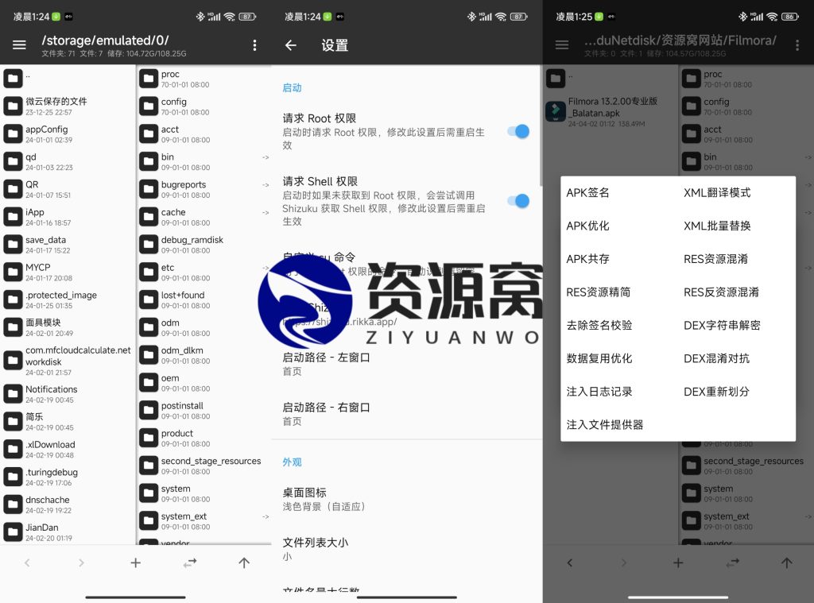Select APK签名 from the popup menu

pos(587,192)
